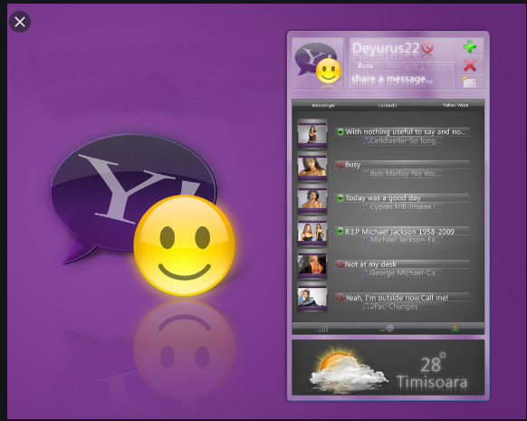Image resolution: width=527 pixels, height=421 pixels.
Task: Switch to the Messenger tab
Action: (x=323, y=106)
